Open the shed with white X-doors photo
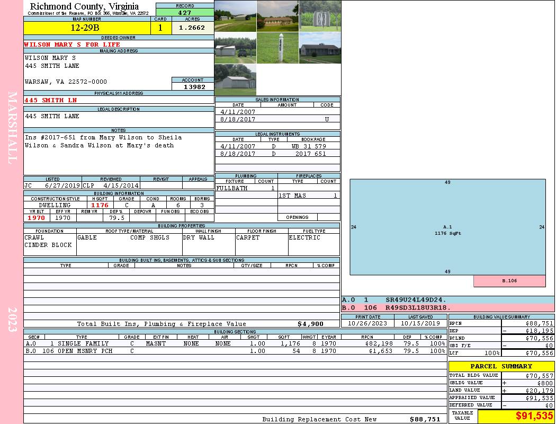The width and height of the screenshot is (556, 424). click(x=320, y=16)
